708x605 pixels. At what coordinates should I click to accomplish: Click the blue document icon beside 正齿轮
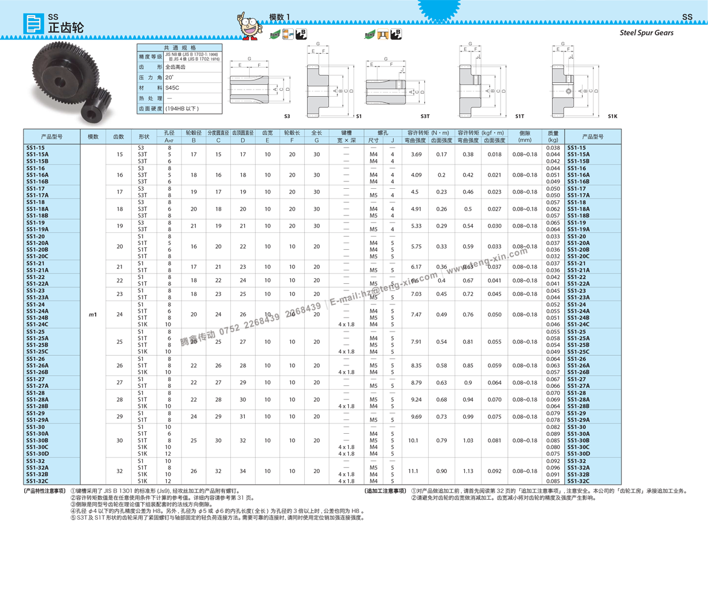(x=33, y=24)
